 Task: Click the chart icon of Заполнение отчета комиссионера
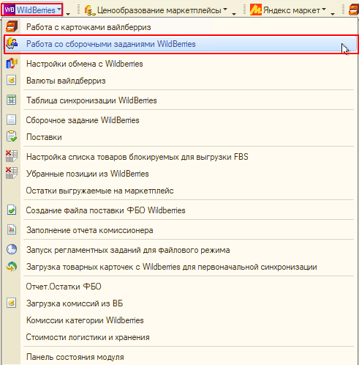point(12,229)
